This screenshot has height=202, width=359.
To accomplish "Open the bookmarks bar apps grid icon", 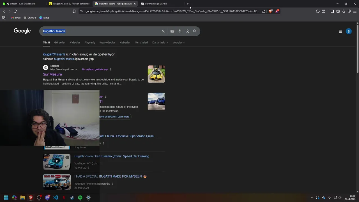I will [4, 18].
